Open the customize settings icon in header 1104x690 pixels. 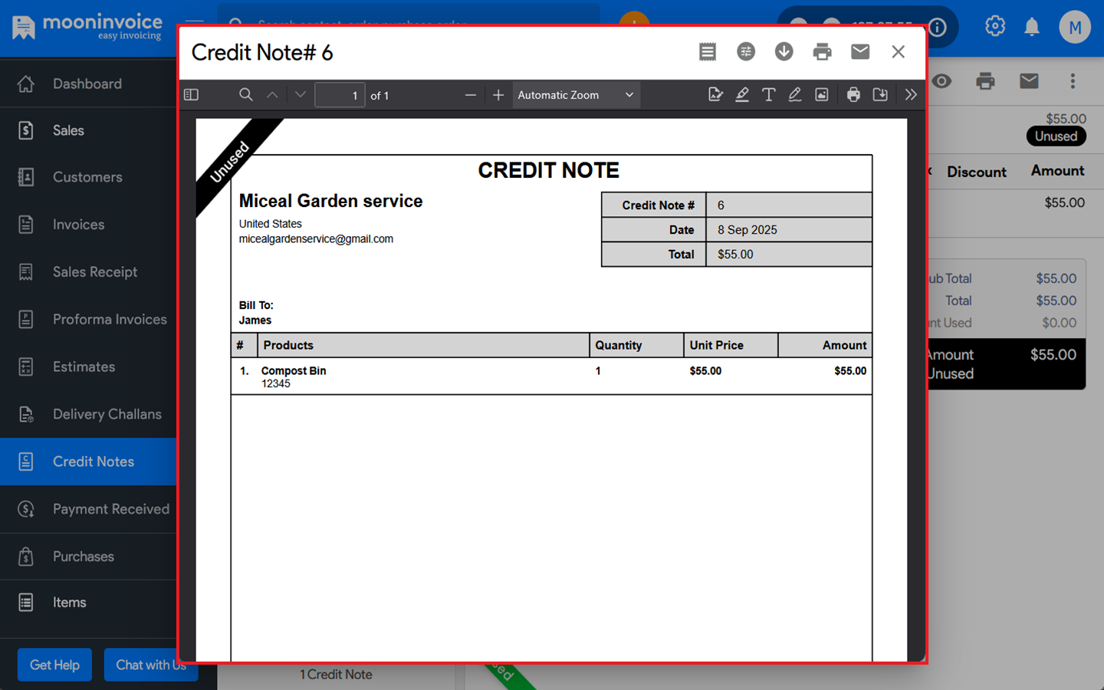tap(745, 51)
